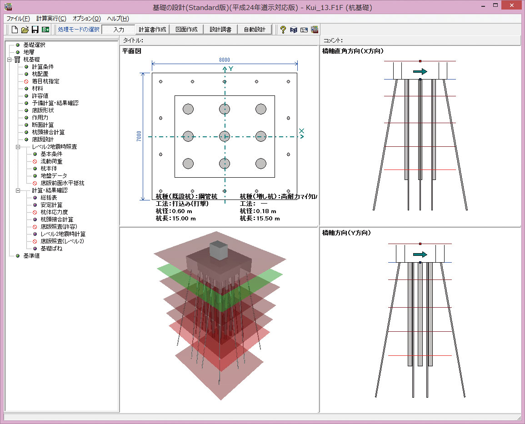Click the コメント field bar
Screen dimensions: 525x424
420,40
